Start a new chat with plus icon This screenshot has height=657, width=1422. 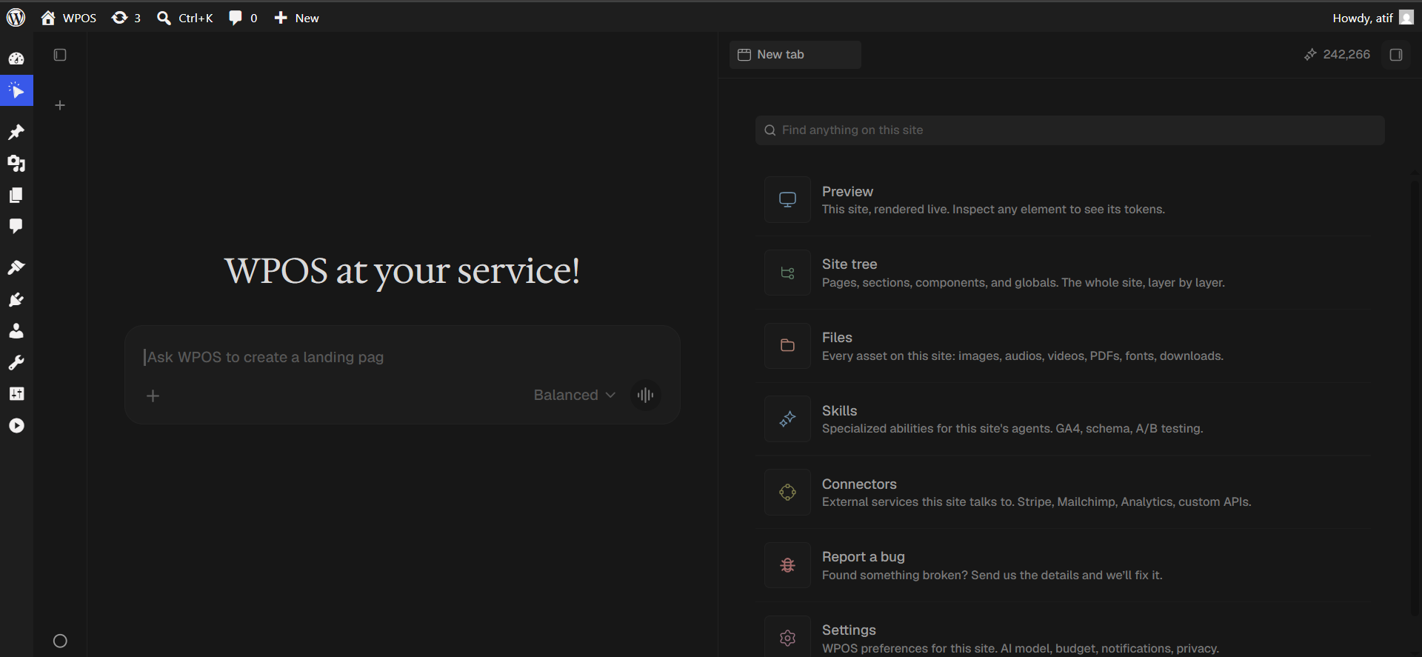(x=60, y=105)
